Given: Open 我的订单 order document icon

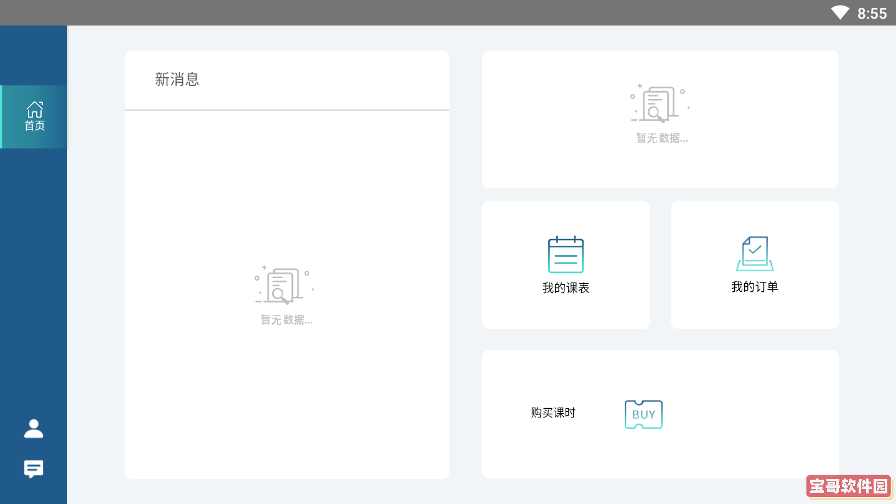Looking at the screenshot, I should tap(755, 254).
